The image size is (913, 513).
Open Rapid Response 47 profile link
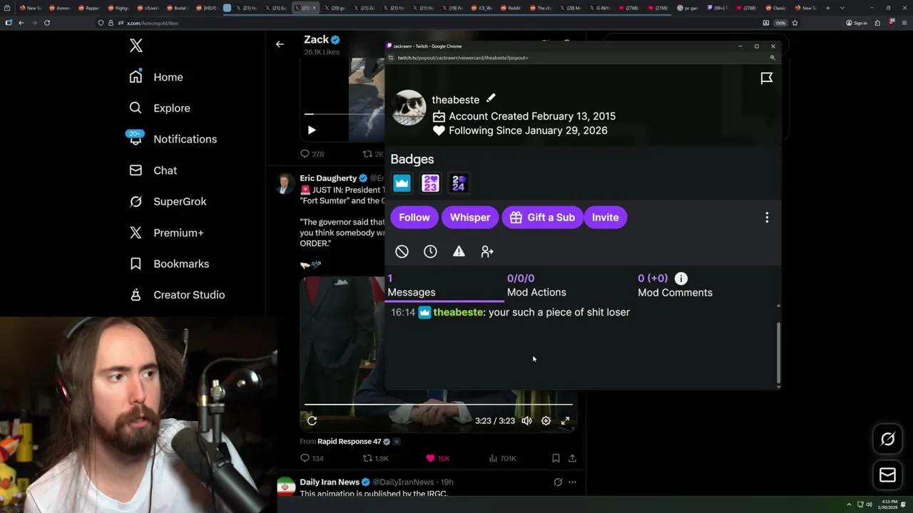pyautogui.click(x=349, y=442)
